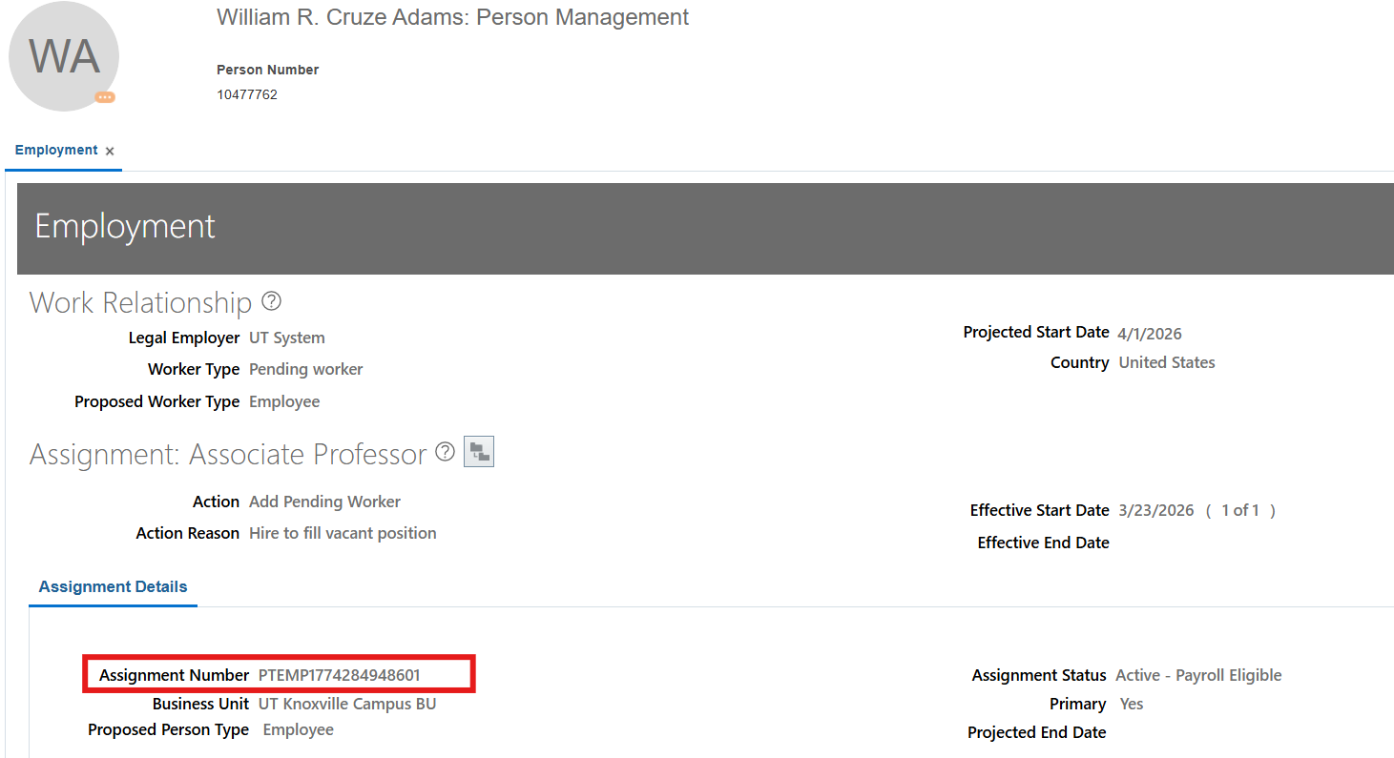1394x758 pixels.
Task: Select the Assignment Details tab
Action: tap(113, 587)
